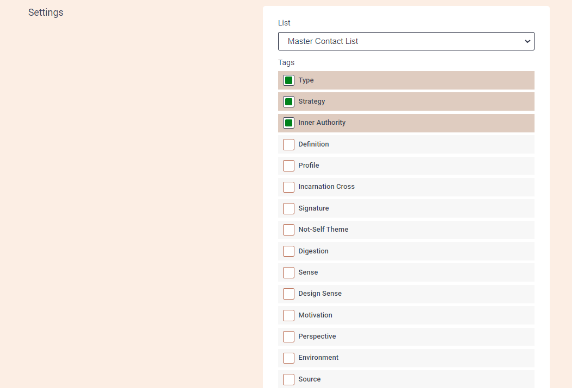Open the Master Contact List dropdown
572x388 pixels.
click(x=406, y=41)
